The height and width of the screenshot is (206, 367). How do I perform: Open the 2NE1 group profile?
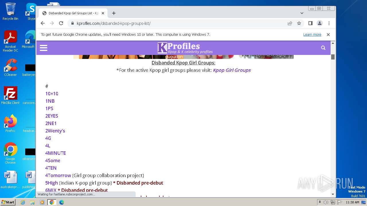(51, 123)
